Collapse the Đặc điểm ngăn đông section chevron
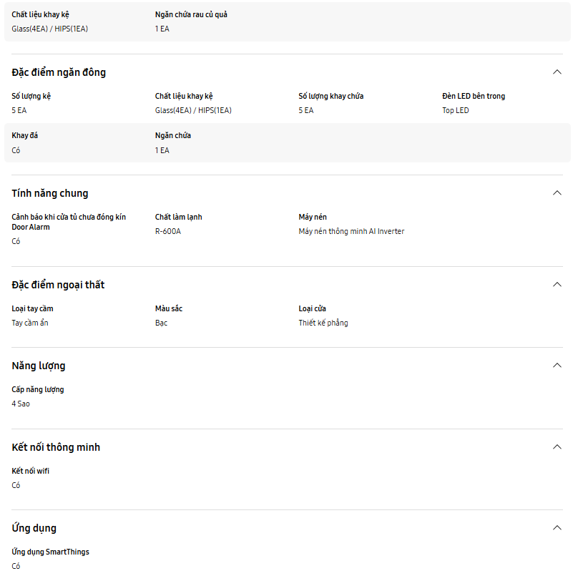The image size is (583, 576). (x=557, y=72)
